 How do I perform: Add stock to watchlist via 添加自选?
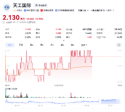coord(41,5)
